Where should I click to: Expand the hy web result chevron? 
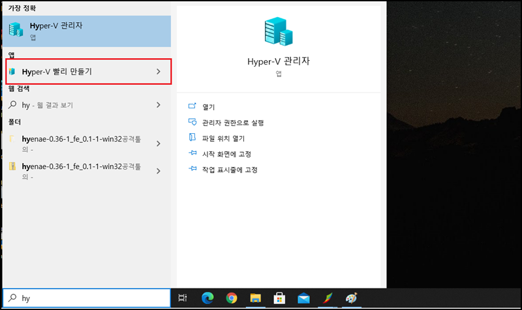pos(159,105)
